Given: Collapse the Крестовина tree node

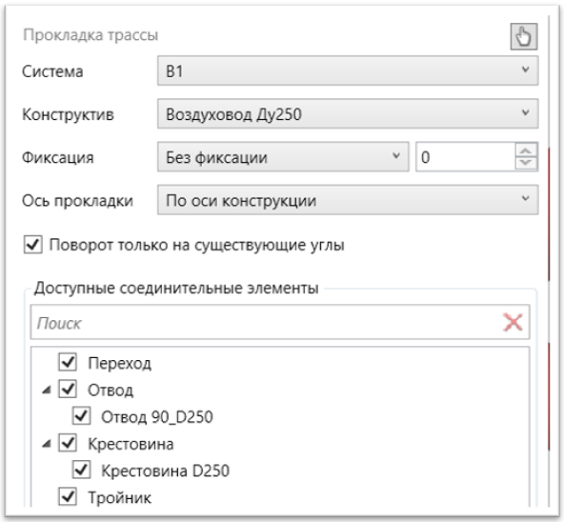Looking at the screenshot, I should tap(47, 444).
